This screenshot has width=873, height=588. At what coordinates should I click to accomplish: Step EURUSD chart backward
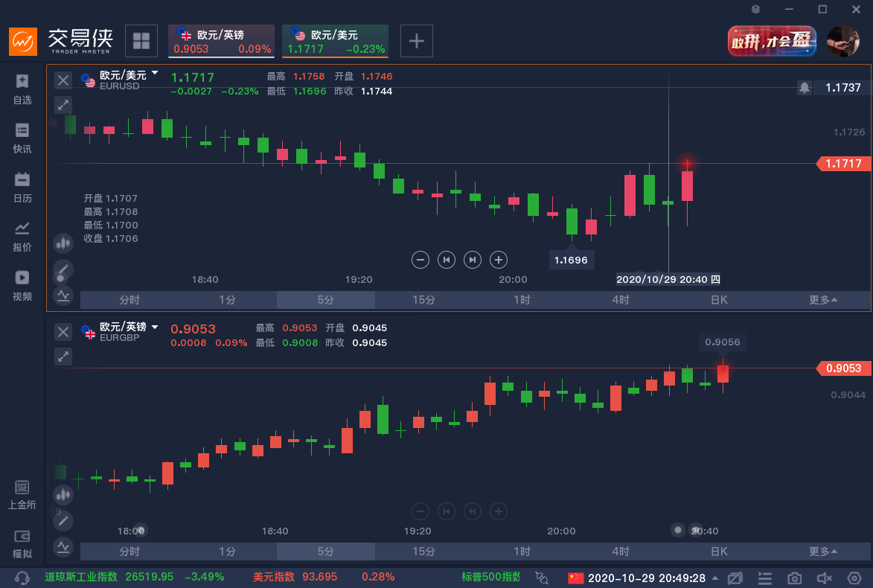447,260
